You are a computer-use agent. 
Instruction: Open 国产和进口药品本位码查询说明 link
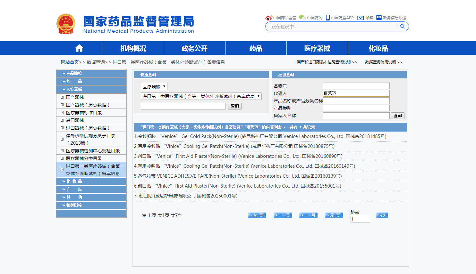point(327,62)
